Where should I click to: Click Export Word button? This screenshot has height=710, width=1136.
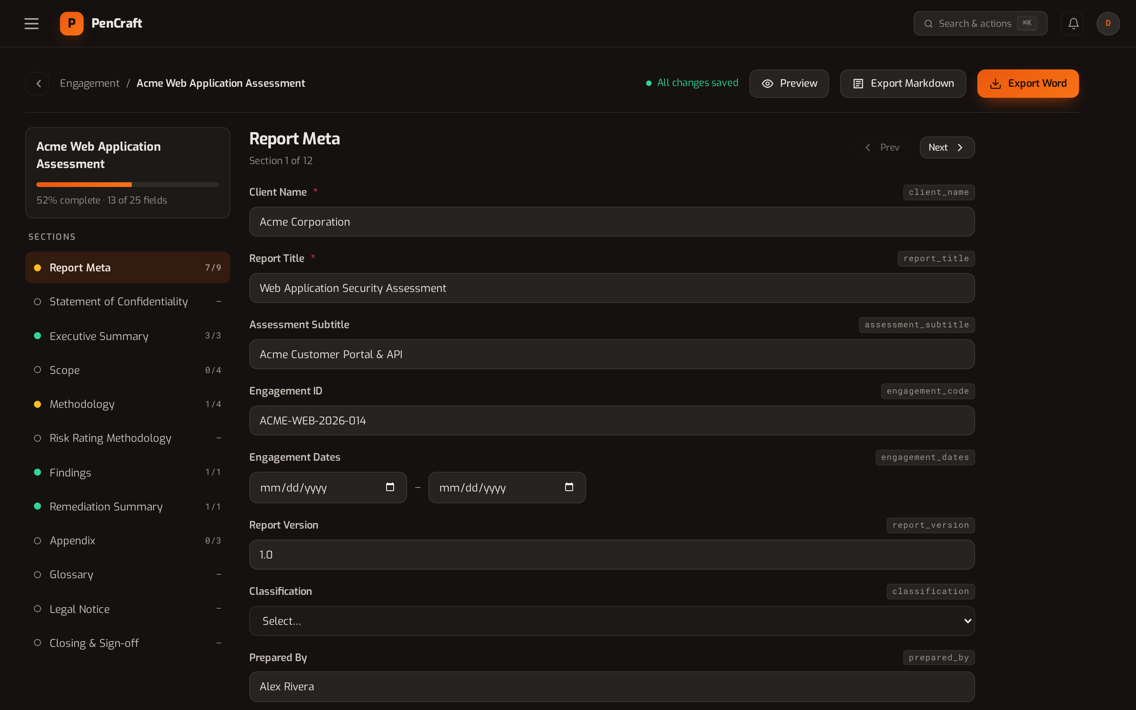point(1028,84)
